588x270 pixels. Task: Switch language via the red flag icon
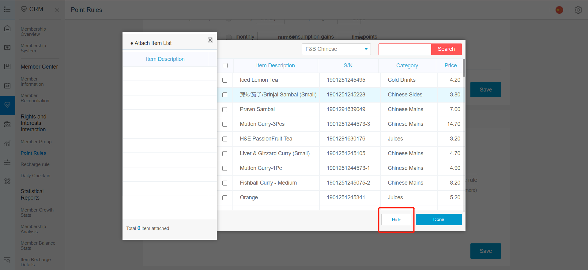pyautogui.click(x=559, y=10)
